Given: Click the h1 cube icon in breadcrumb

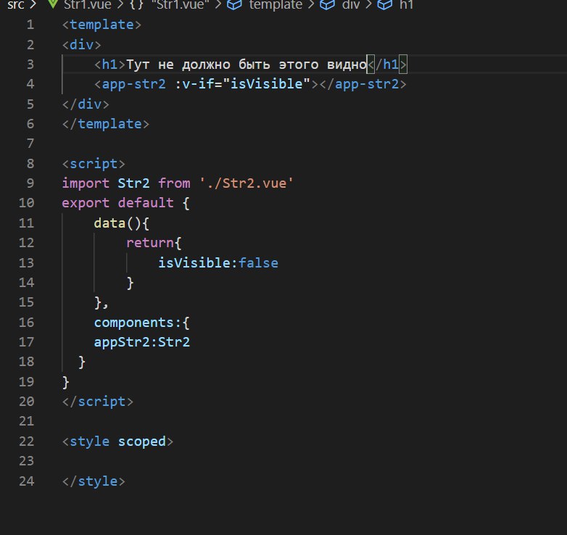Looking at the screenshot, I should 385,4.
